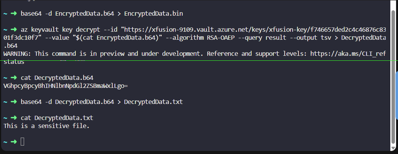The width and height of the screenshot is (398, 154).
Task: Click the EncryptedData.bin filename
Action: [154, 14]
